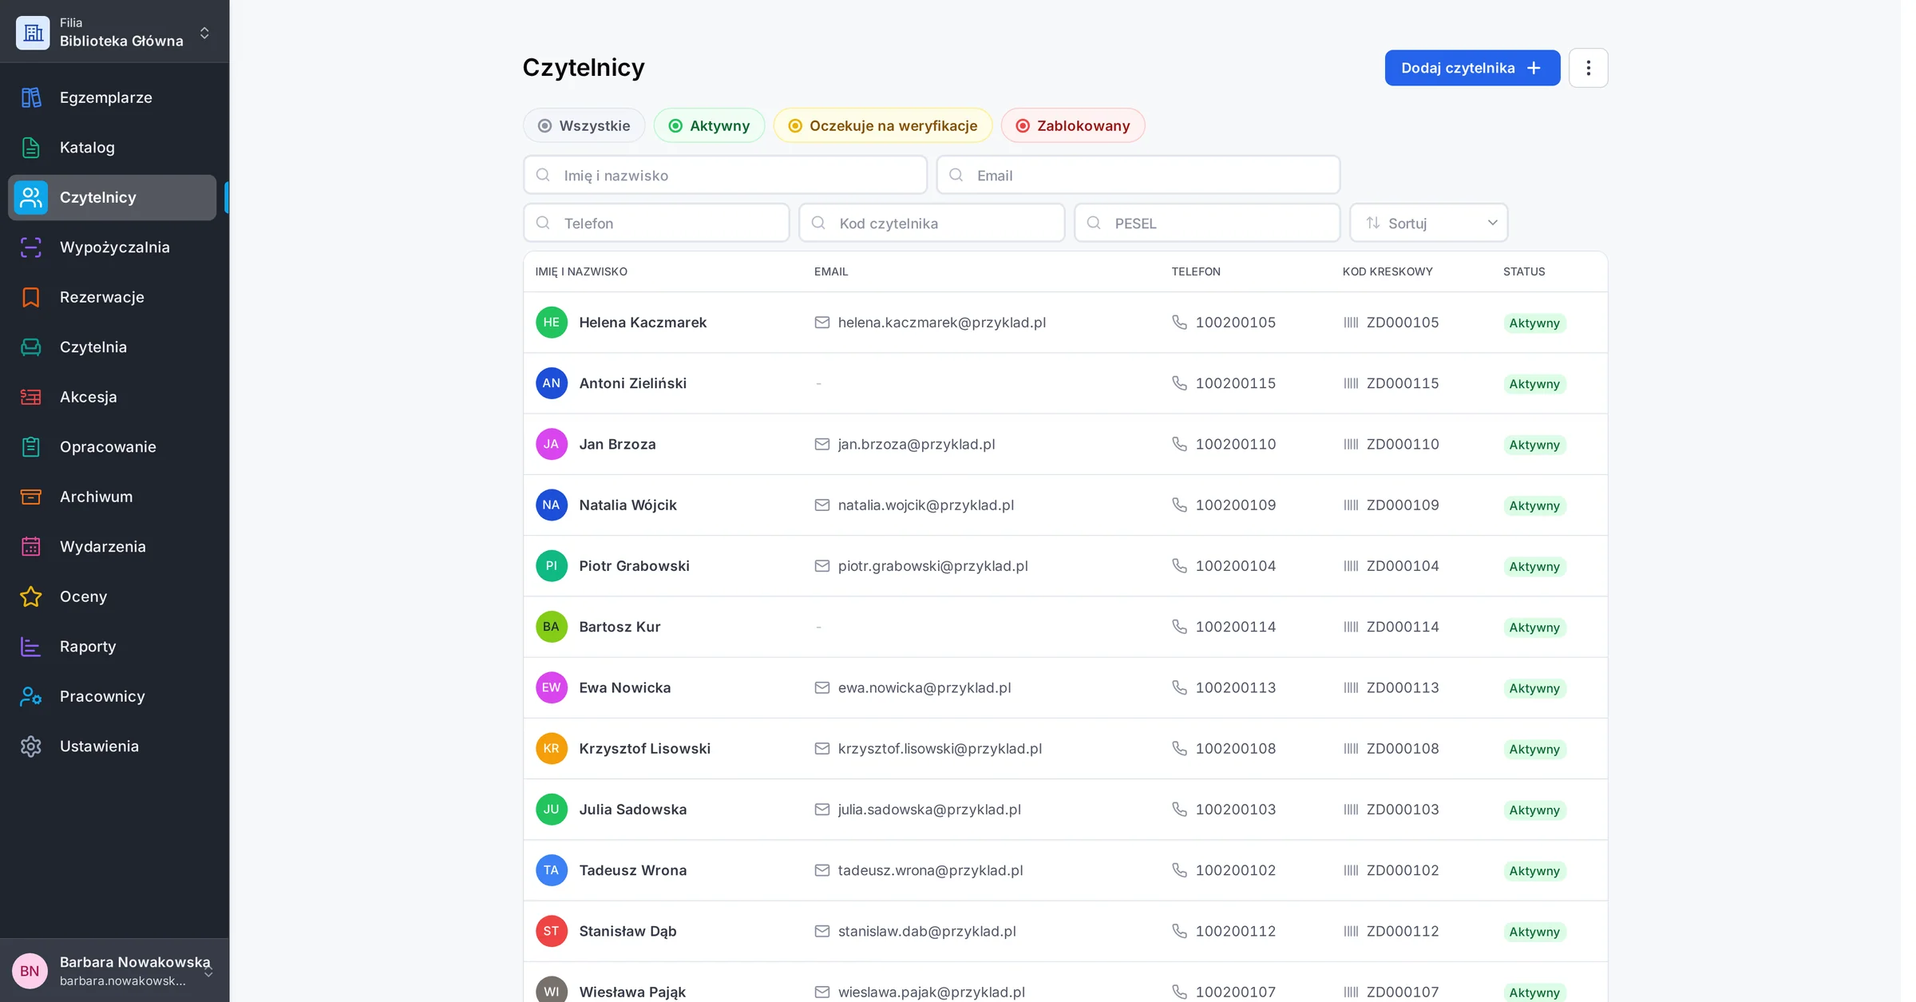This screenshot has width=1916, height=1002.
Task: Focus the Imię i nazwisko search field
Action: pyautogui.click(x=725, y=175)
